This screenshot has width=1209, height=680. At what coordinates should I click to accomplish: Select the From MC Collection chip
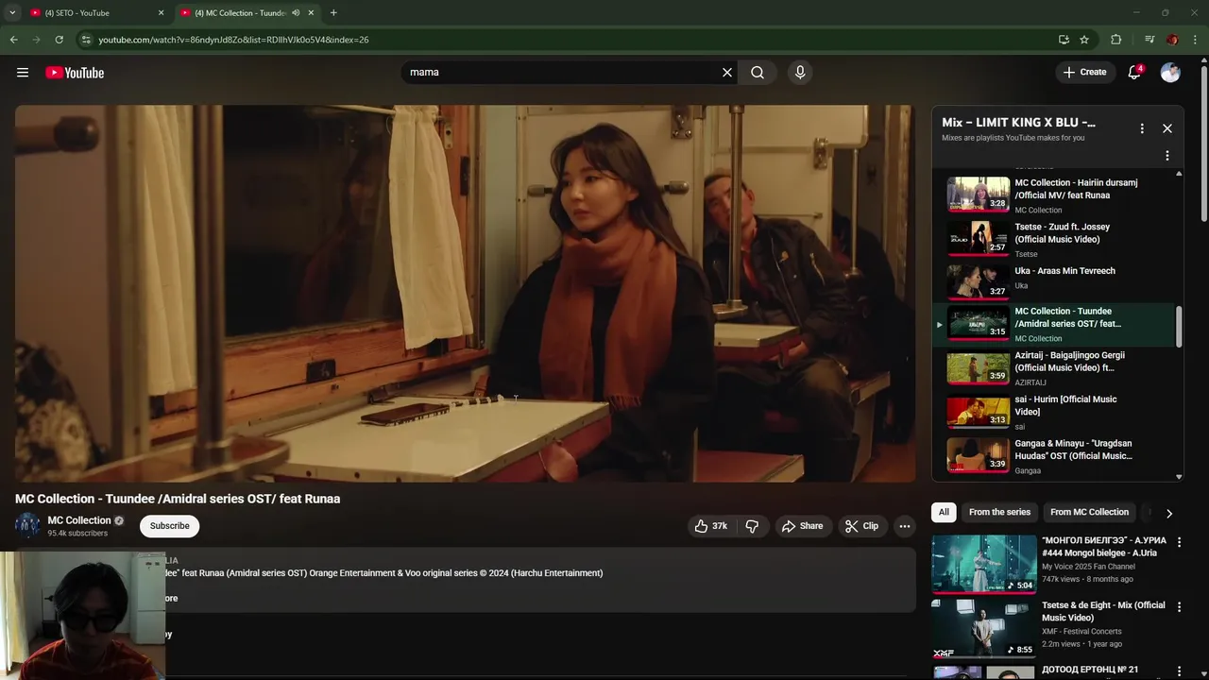point(1089,512)
